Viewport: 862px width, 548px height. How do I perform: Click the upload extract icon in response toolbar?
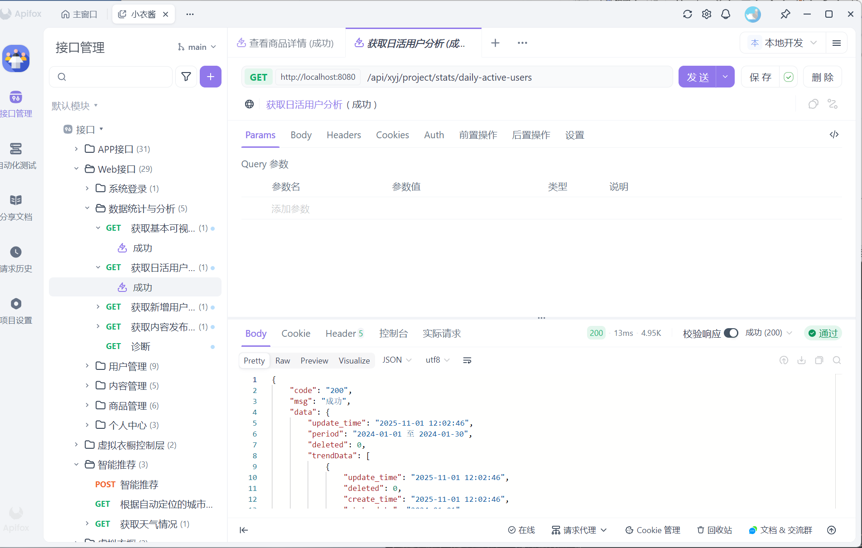pyautogui.click(x=784, y=360)
